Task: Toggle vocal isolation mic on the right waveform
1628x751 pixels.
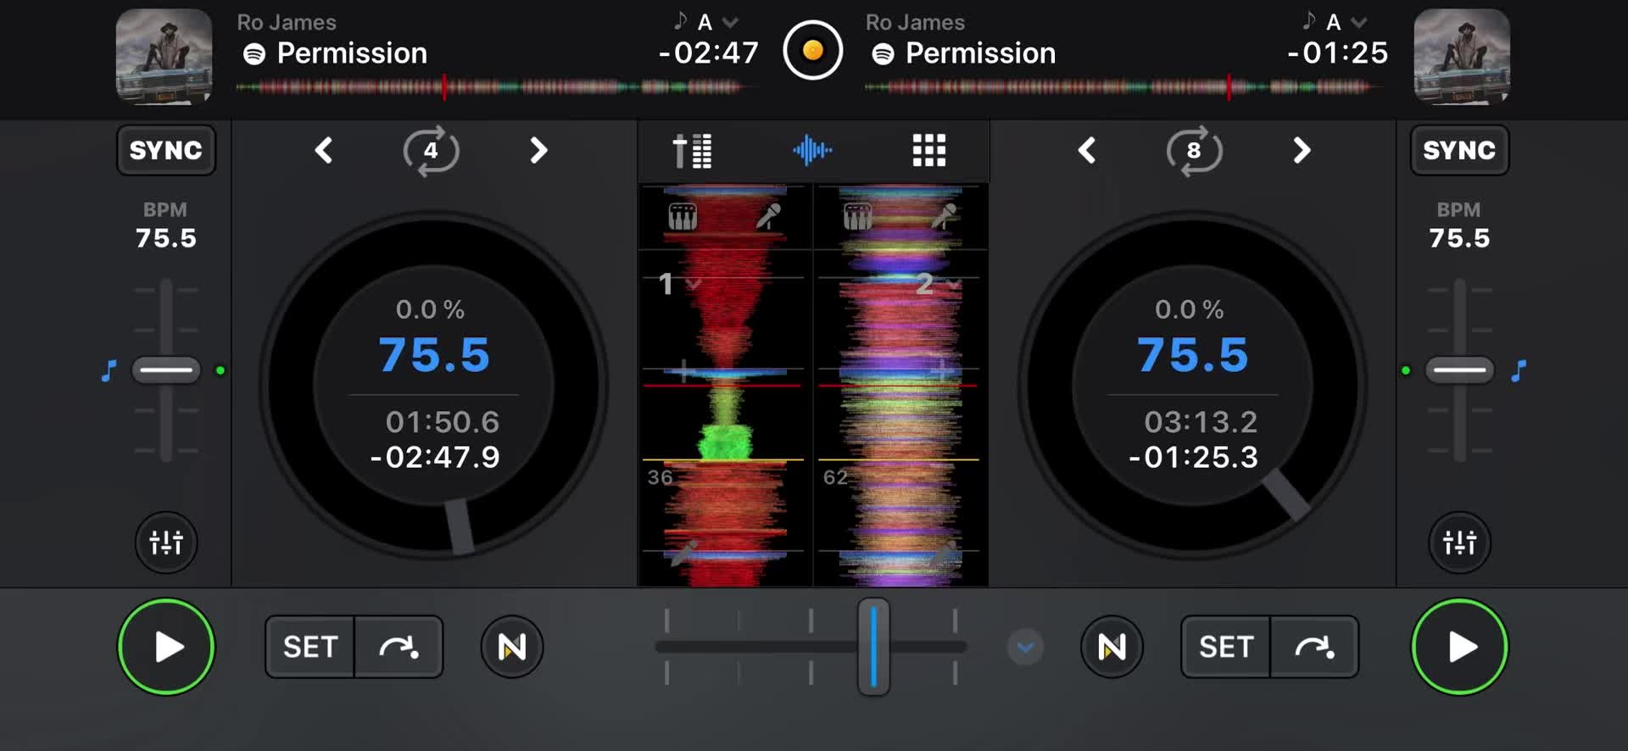Action: (944, 217)
